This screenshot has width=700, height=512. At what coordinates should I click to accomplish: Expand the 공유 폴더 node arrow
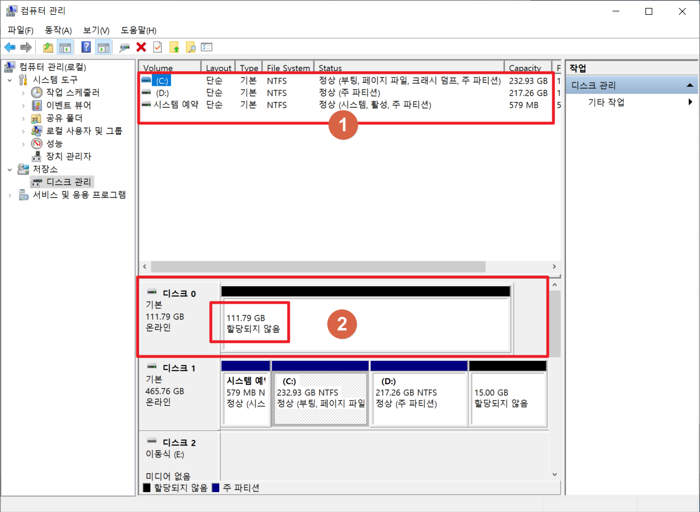(x=23, y=118)
